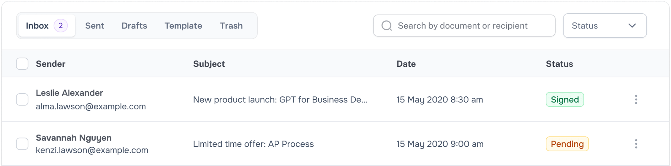Sort by the Date column header
Image resolution: width=671 pixels, height=166 pixels.
pos(406,64)
